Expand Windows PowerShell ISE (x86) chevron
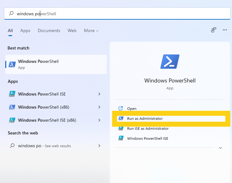Viewport: 232px width, 183px height. [x=99, y=120]
